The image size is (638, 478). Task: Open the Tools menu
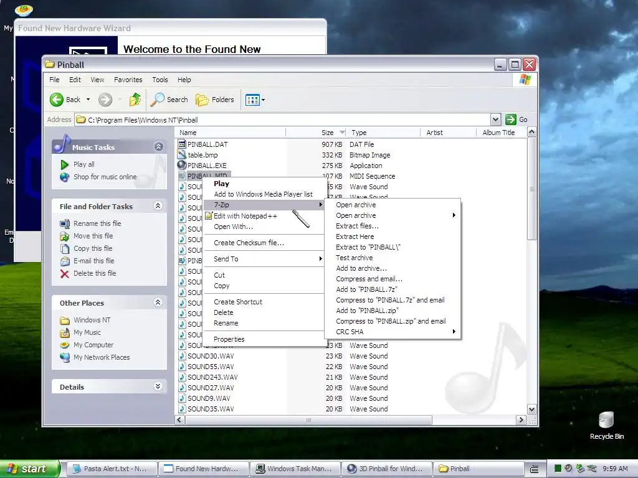(160, 80)
